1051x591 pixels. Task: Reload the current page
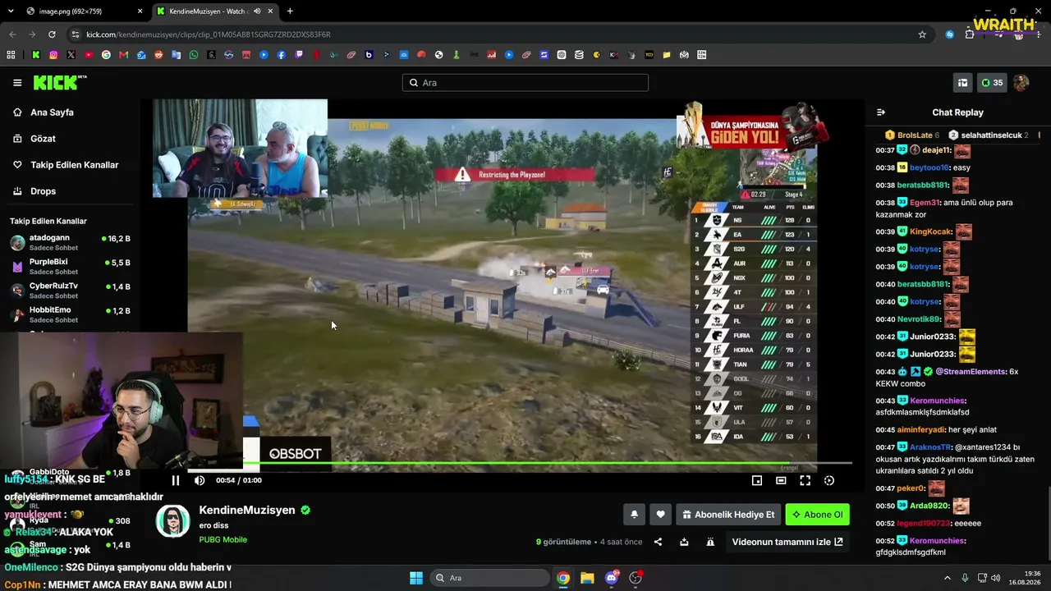[x=52, y=34]
